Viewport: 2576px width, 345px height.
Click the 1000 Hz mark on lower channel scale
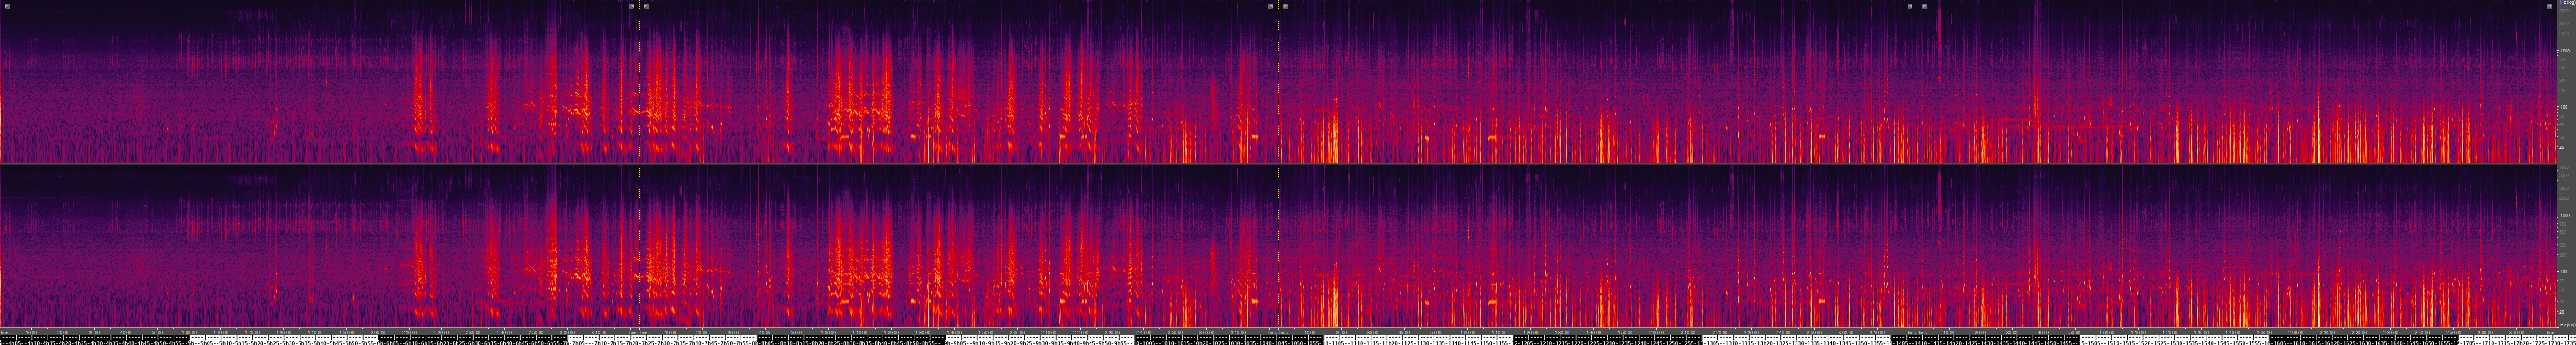[x=2565, y=215]
